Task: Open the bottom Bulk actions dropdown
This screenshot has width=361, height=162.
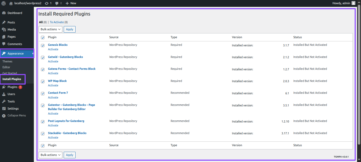Action: (x=50, y=155)
